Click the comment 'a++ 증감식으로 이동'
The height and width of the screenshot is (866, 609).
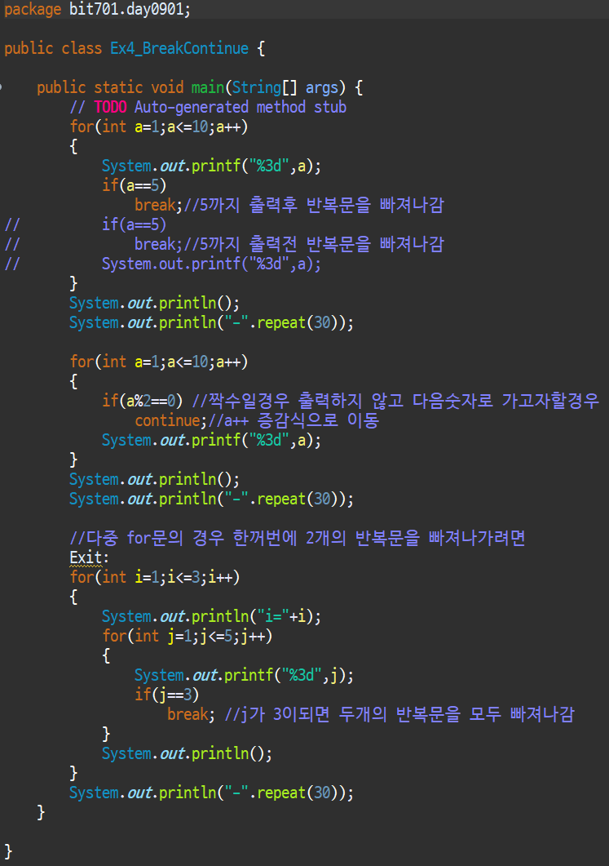tap(293, 421)
